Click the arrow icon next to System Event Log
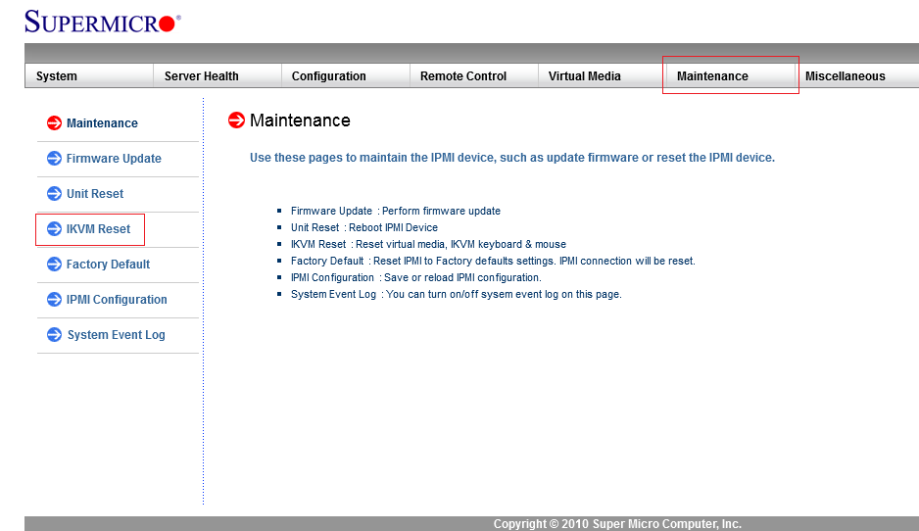 [x=54, y=335]
